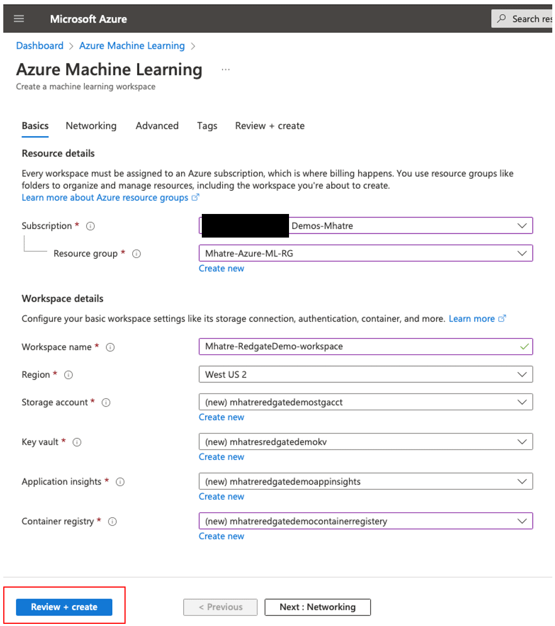Show info tooltip for Storage account
Viewport: 555px width, 626px height.
coord(106,403)
